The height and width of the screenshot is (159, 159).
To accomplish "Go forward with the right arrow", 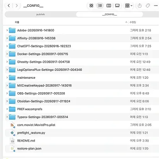I will (x=17, y=6).
